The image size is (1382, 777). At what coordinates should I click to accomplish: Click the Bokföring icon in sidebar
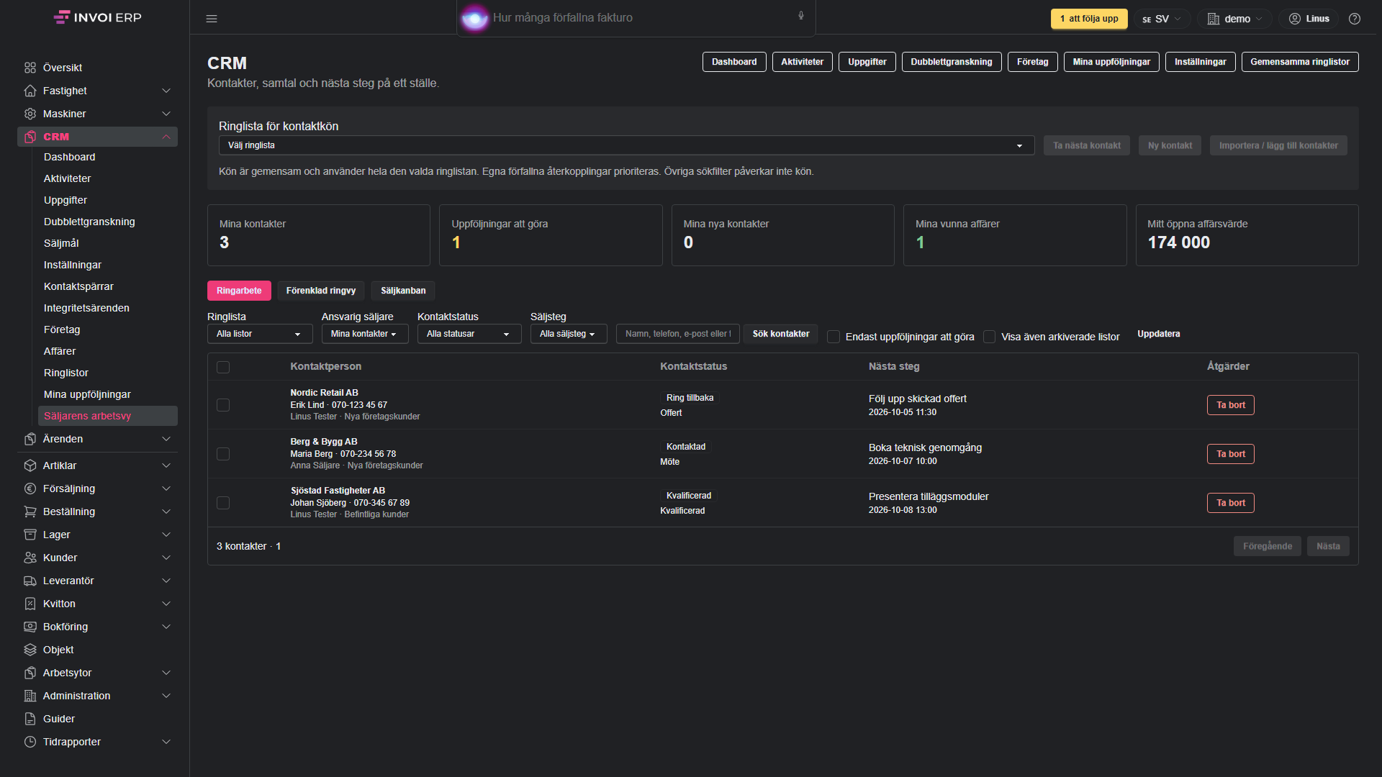point(30,627)
